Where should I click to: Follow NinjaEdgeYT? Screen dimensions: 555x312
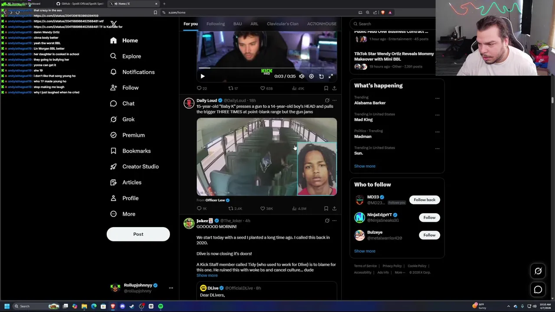pos(429,218)
